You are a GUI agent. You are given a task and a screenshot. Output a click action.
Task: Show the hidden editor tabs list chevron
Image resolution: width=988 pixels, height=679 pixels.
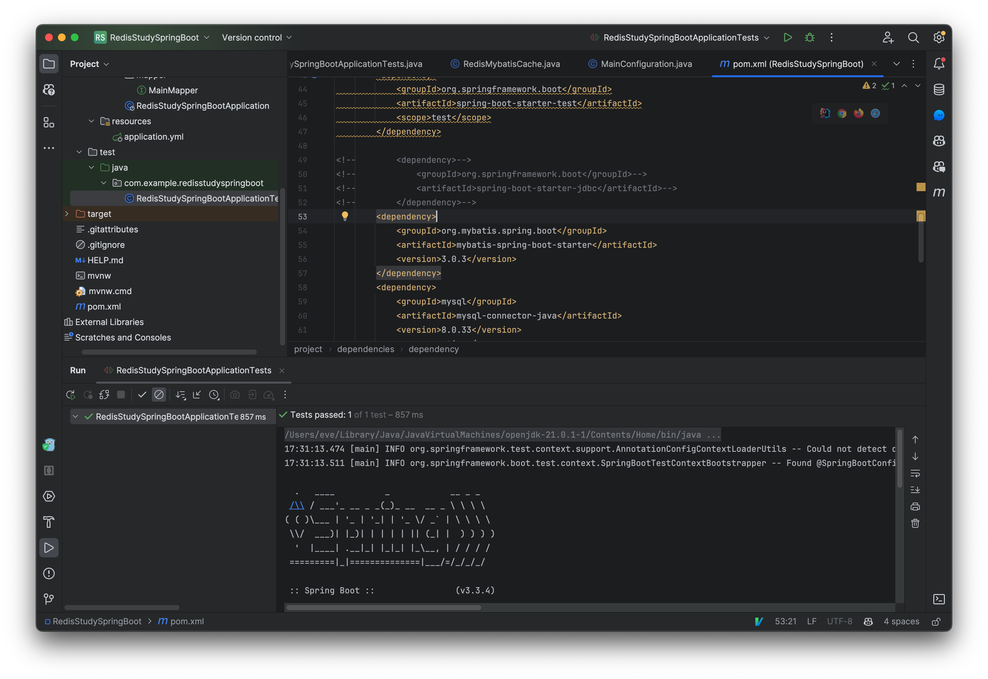point(897,64)
